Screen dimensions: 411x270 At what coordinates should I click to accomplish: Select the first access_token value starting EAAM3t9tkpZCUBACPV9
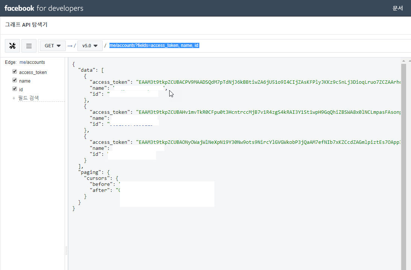click(268, 82)
